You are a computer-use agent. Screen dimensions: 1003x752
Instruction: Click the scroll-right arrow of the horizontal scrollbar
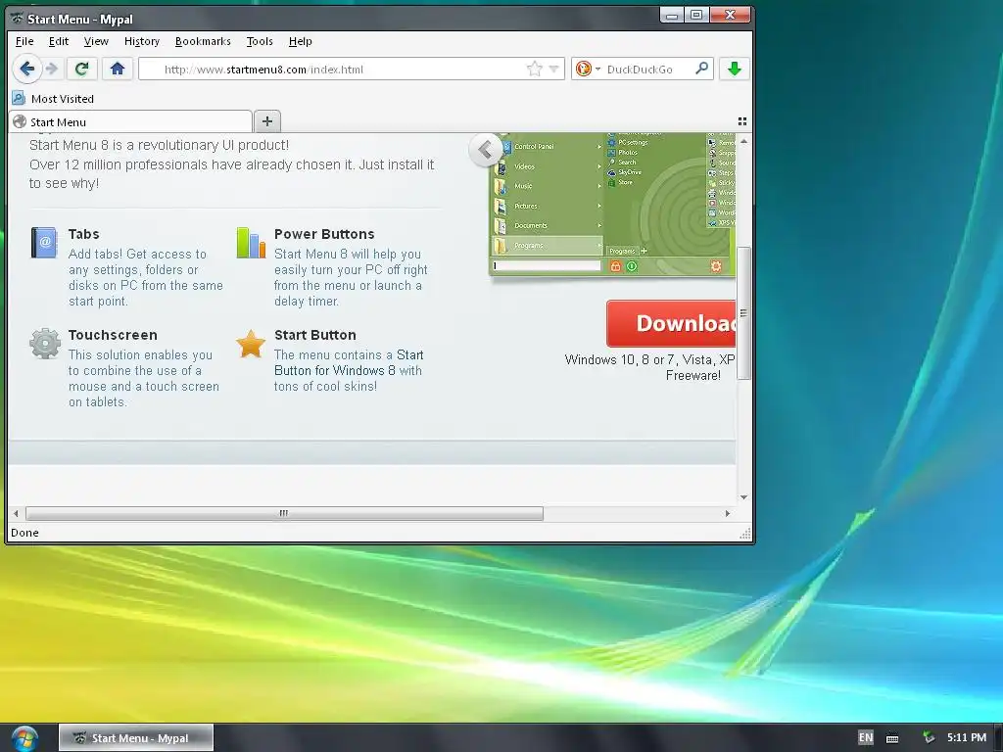pyautogui.click(x=728, y=513)
